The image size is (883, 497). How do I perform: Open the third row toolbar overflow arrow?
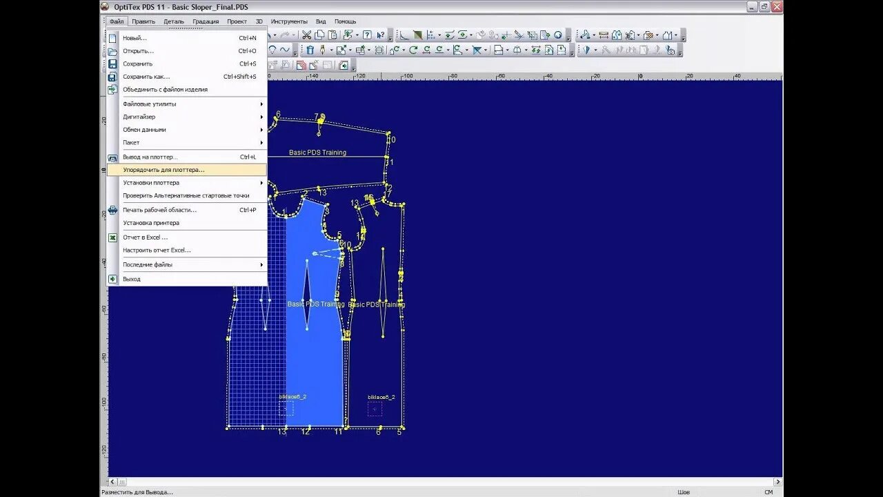click(x=353, y=66)
